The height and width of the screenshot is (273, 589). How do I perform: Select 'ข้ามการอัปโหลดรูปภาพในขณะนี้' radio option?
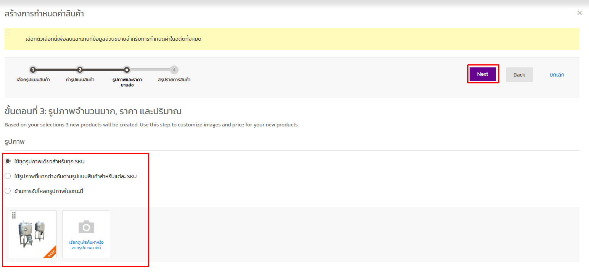pos(8,191)
